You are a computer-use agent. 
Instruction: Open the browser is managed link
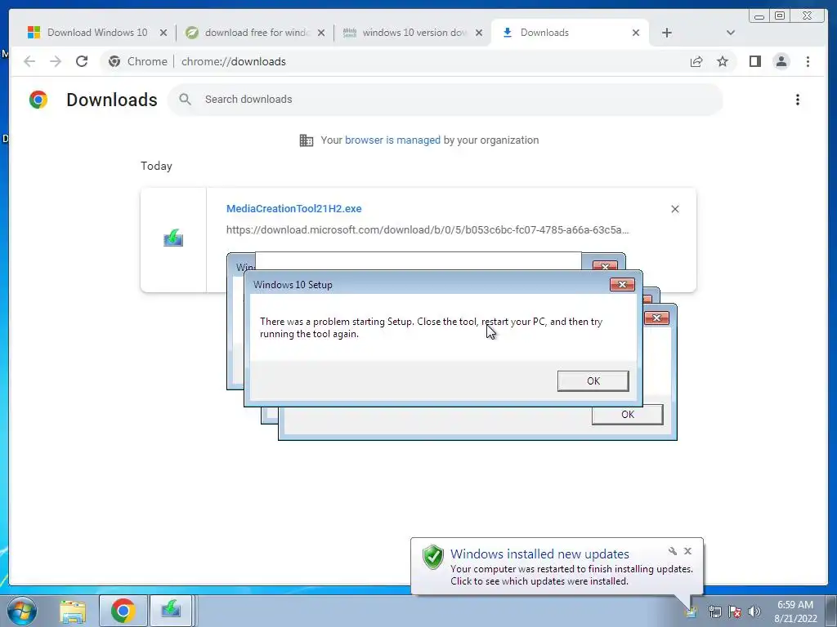(x=392, y=140)
